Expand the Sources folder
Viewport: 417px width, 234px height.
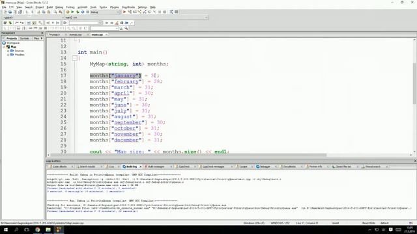click(x=8, y=51)
